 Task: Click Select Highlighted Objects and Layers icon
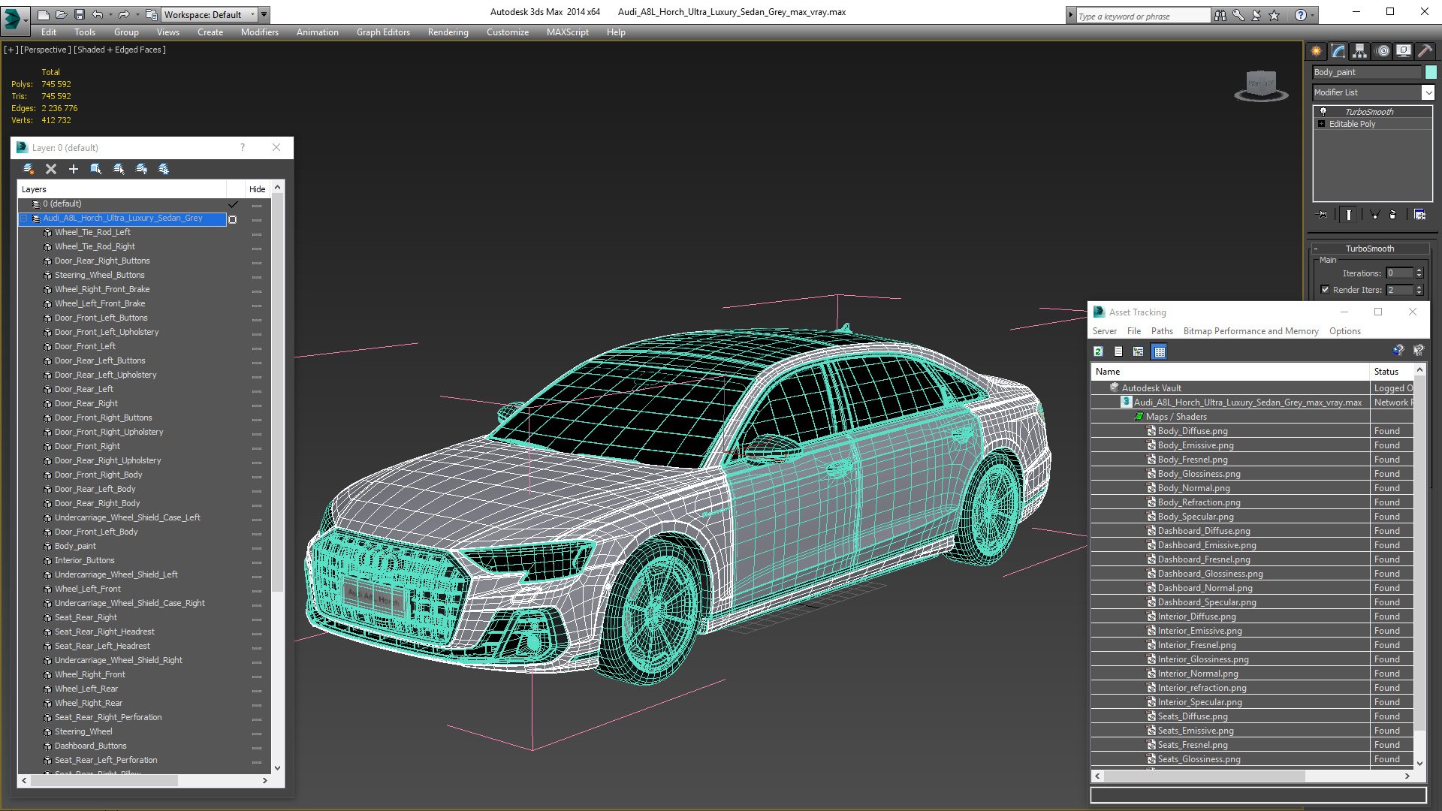click(x=96, y=169)
